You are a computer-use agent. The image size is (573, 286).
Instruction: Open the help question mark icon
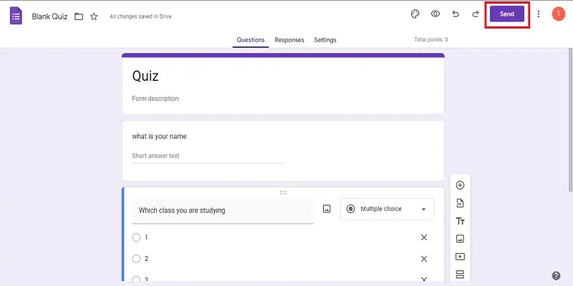pos(557,276)
